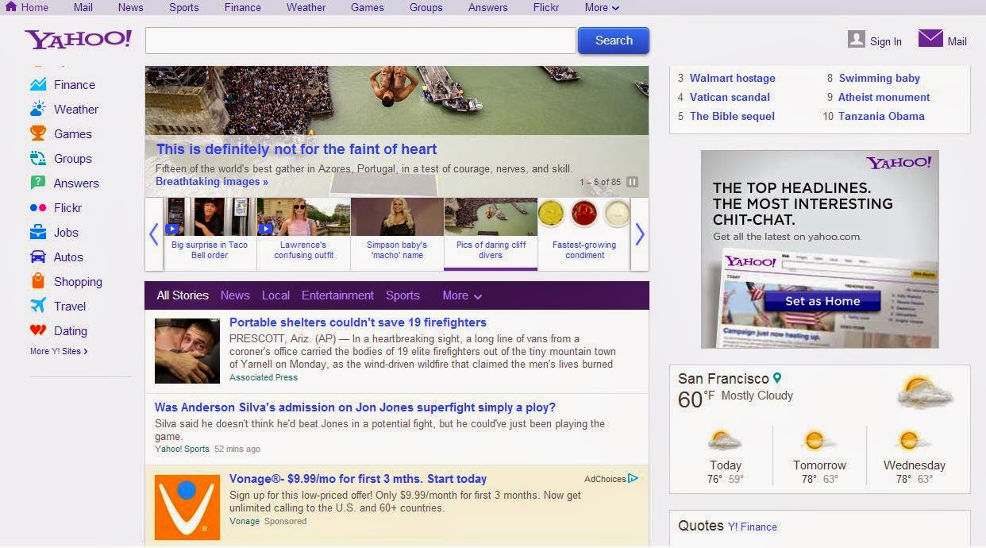Open the Mail envelope icon near Sign In
The width and height of the screenshot is (986, 548).
tap(930, 38)
